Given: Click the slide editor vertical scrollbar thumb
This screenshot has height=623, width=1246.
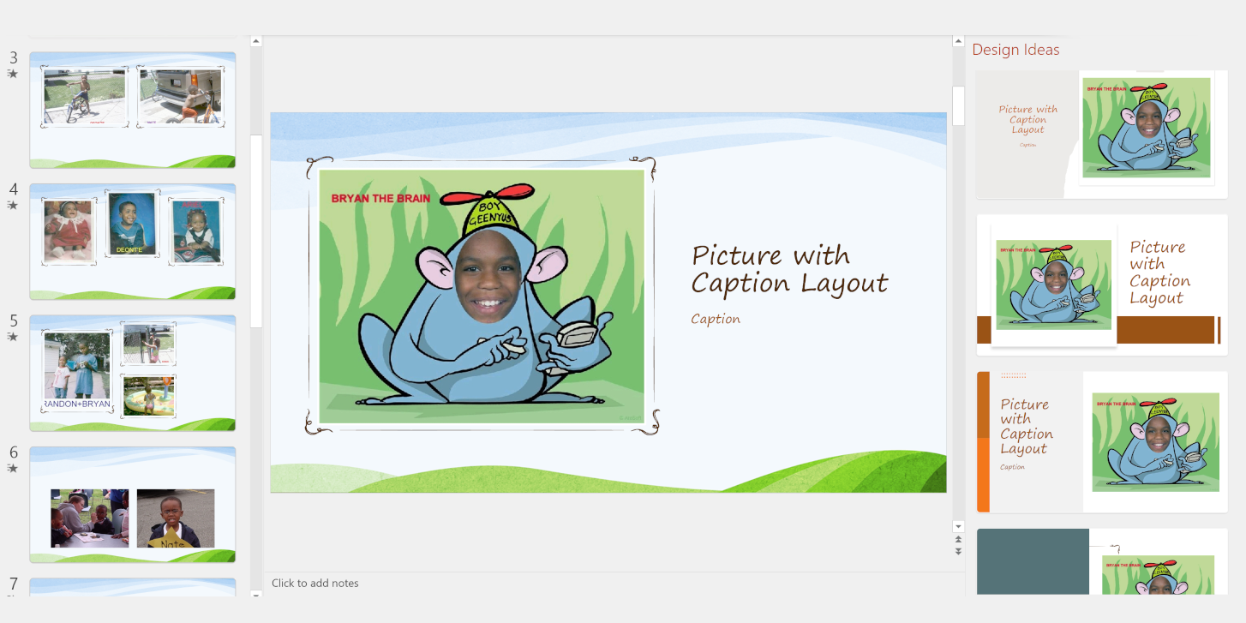Looking at the screenshot, I should [x=958, y=105].
